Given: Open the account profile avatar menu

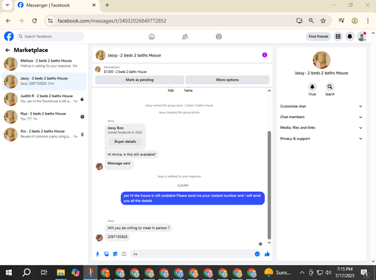Looking at the screenshot, I should [x=362, y=36].
